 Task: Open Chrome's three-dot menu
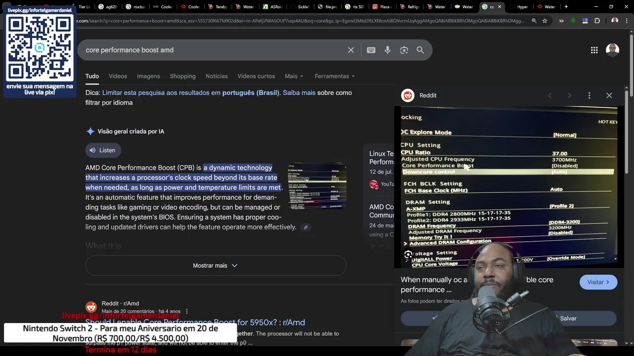627,21
